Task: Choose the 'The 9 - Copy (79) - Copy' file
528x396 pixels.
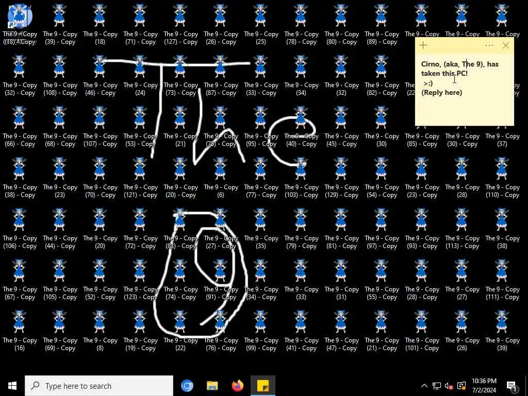Action: click(x=301, y=229)
